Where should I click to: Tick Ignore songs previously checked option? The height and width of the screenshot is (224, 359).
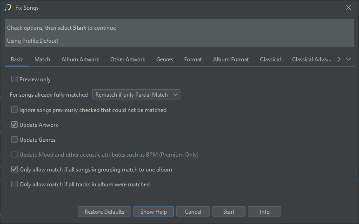point(14,110)
